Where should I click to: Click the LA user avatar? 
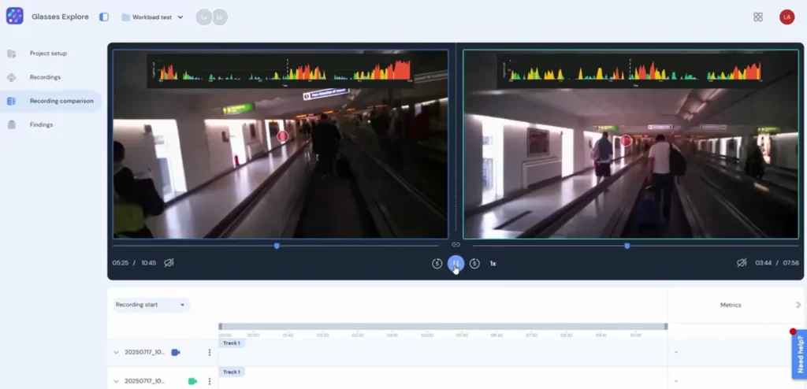(787, 17)
